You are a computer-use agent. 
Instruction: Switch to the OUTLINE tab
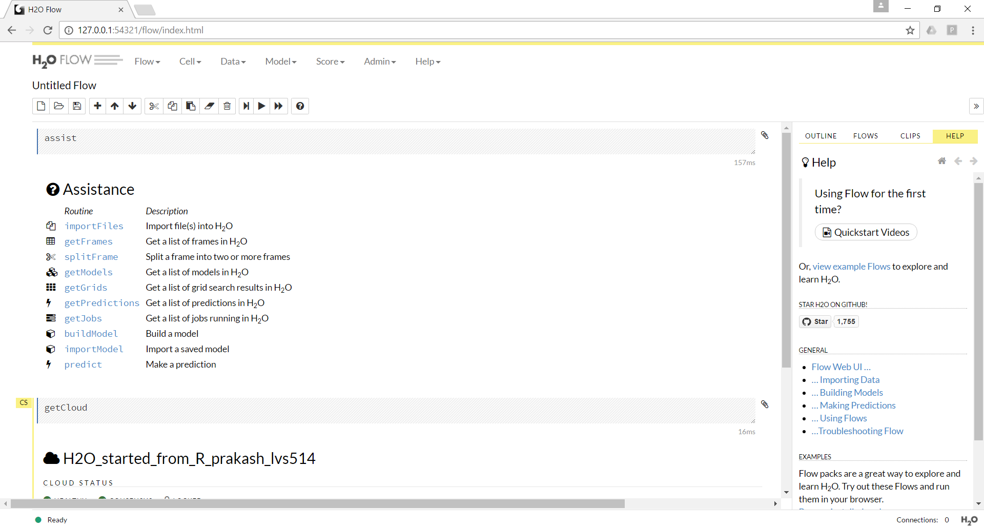[821, 136]
